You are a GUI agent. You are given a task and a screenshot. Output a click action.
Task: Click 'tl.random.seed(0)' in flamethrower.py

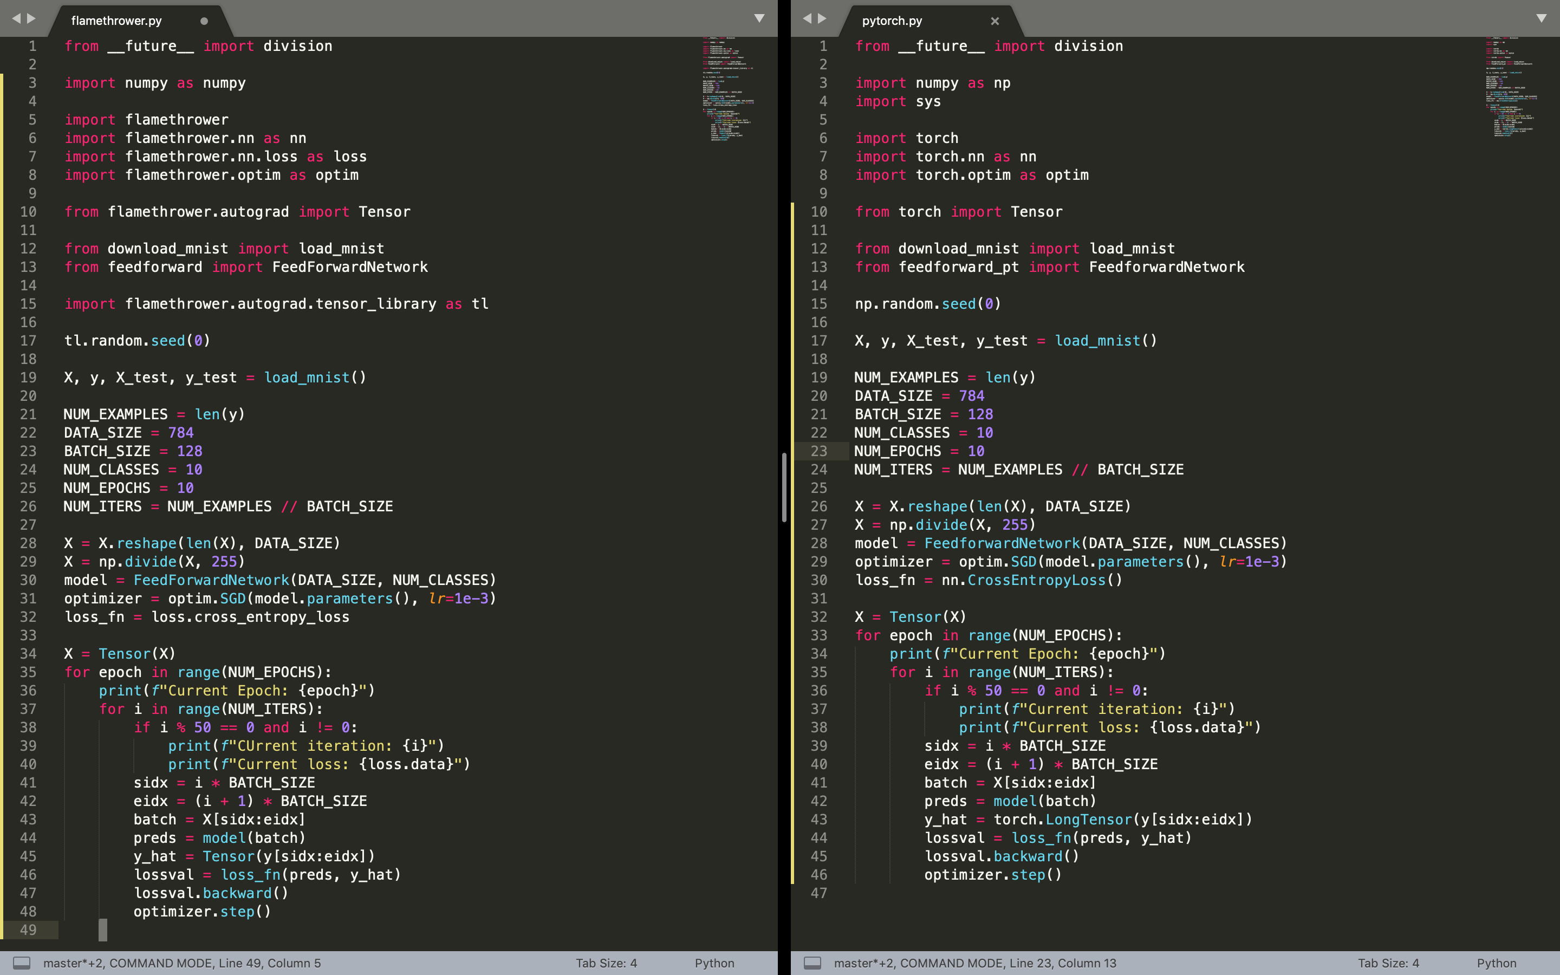point(136,341)
